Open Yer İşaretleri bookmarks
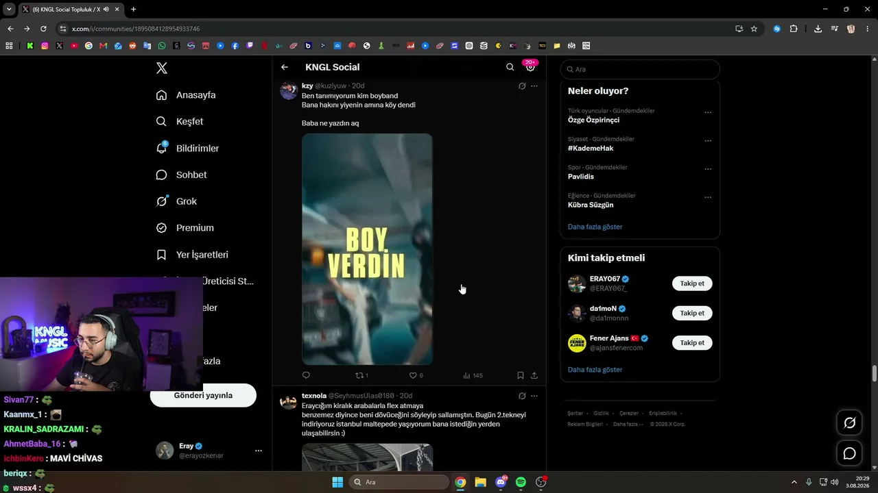The height and width of the screenshot is (493, 878). point(192,255)
